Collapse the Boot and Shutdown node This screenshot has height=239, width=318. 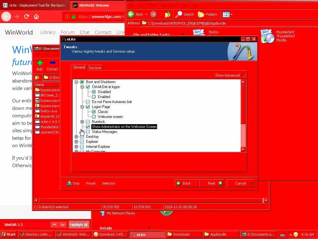pyautogui.click(x=76, y=82)
